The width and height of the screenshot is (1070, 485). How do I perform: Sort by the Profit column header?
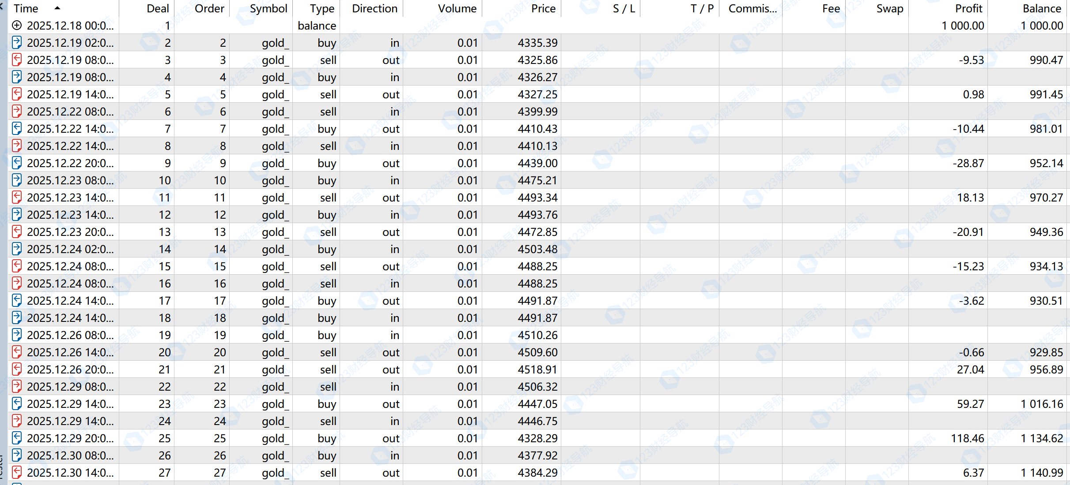968,8
